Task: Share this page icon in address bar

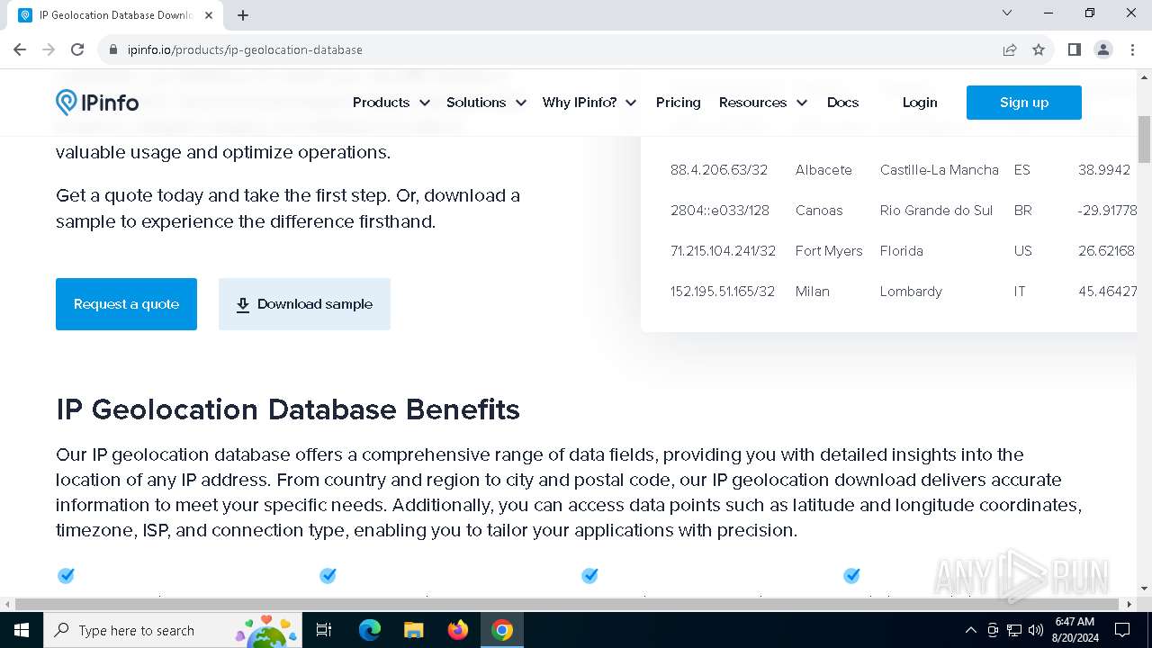Action: pos(1010,49)
